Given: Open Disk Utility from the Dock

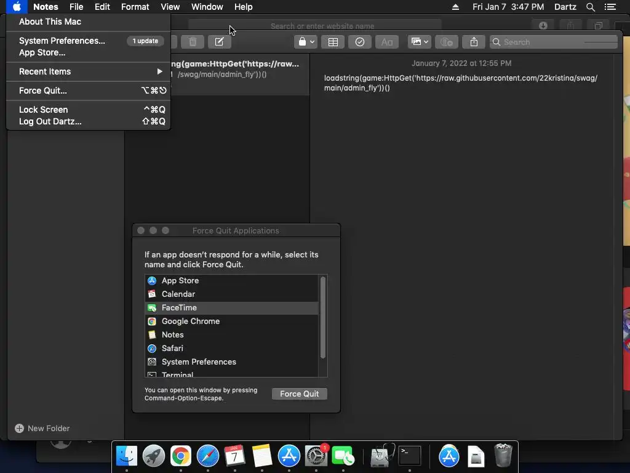Looking at the screenshot, I should click(381, 456).
